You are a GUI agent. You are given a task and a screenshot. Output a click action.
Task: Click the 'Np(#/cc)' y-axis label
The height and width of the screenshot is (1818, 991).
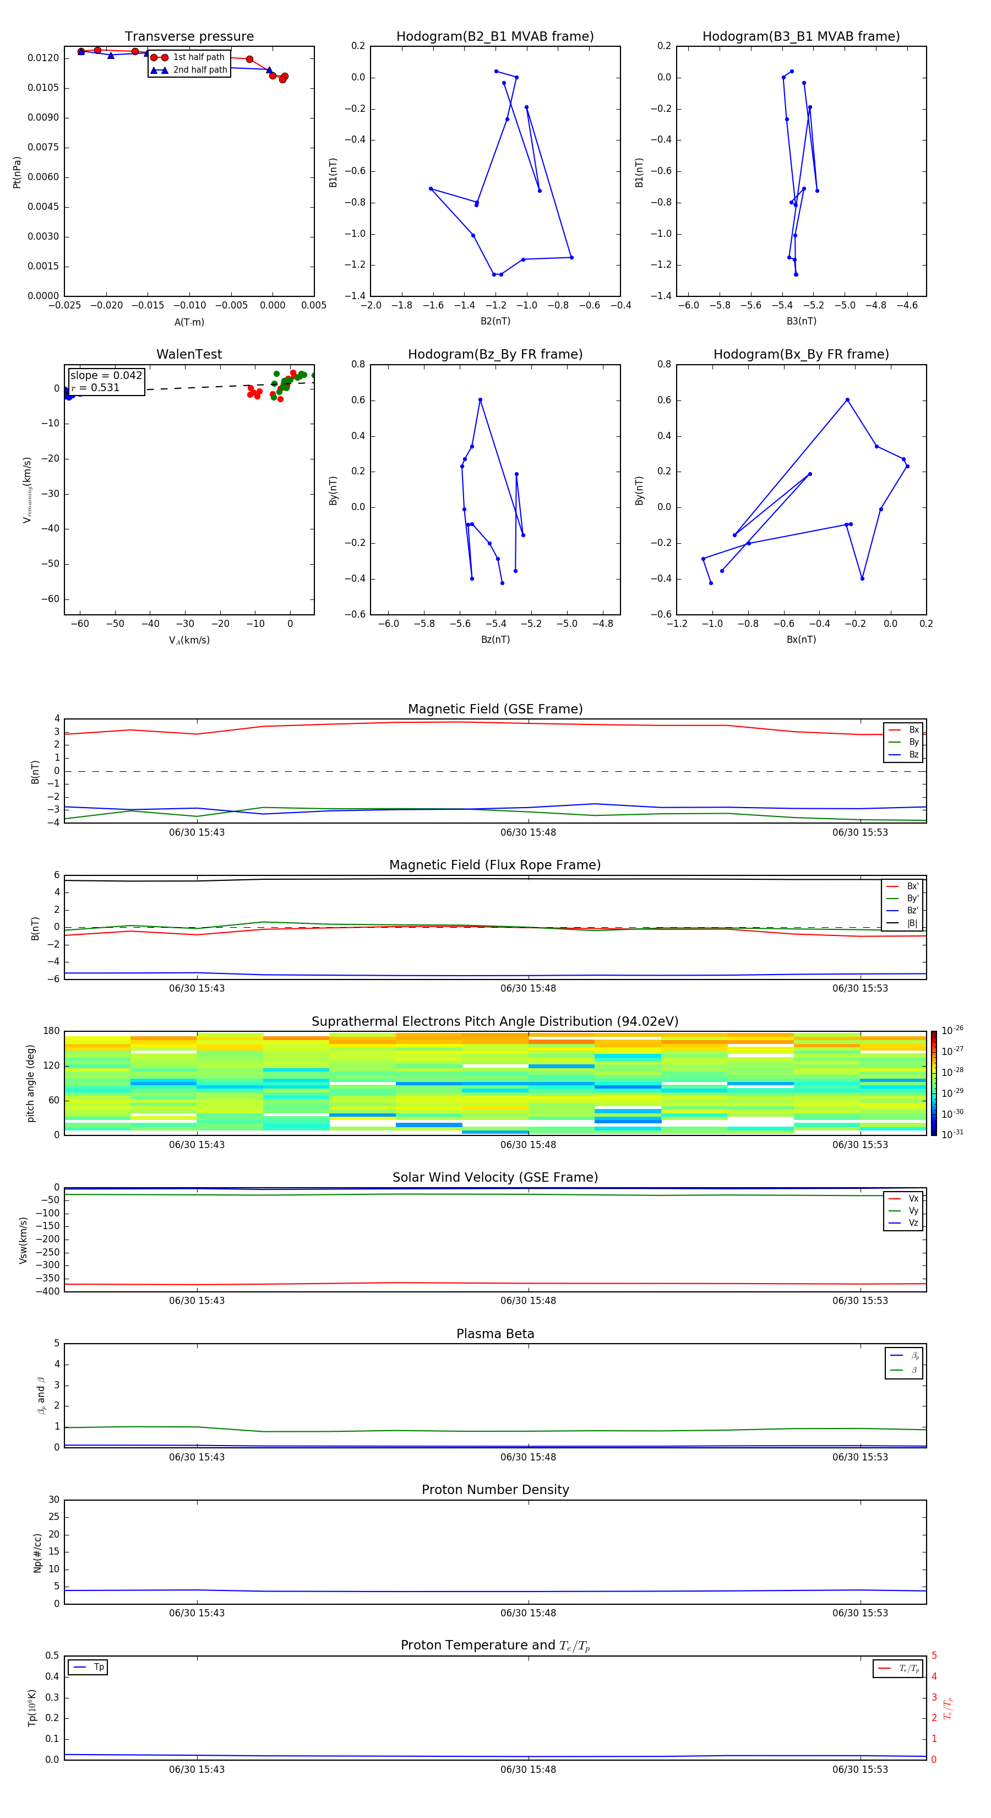[x=37, y=1552]
